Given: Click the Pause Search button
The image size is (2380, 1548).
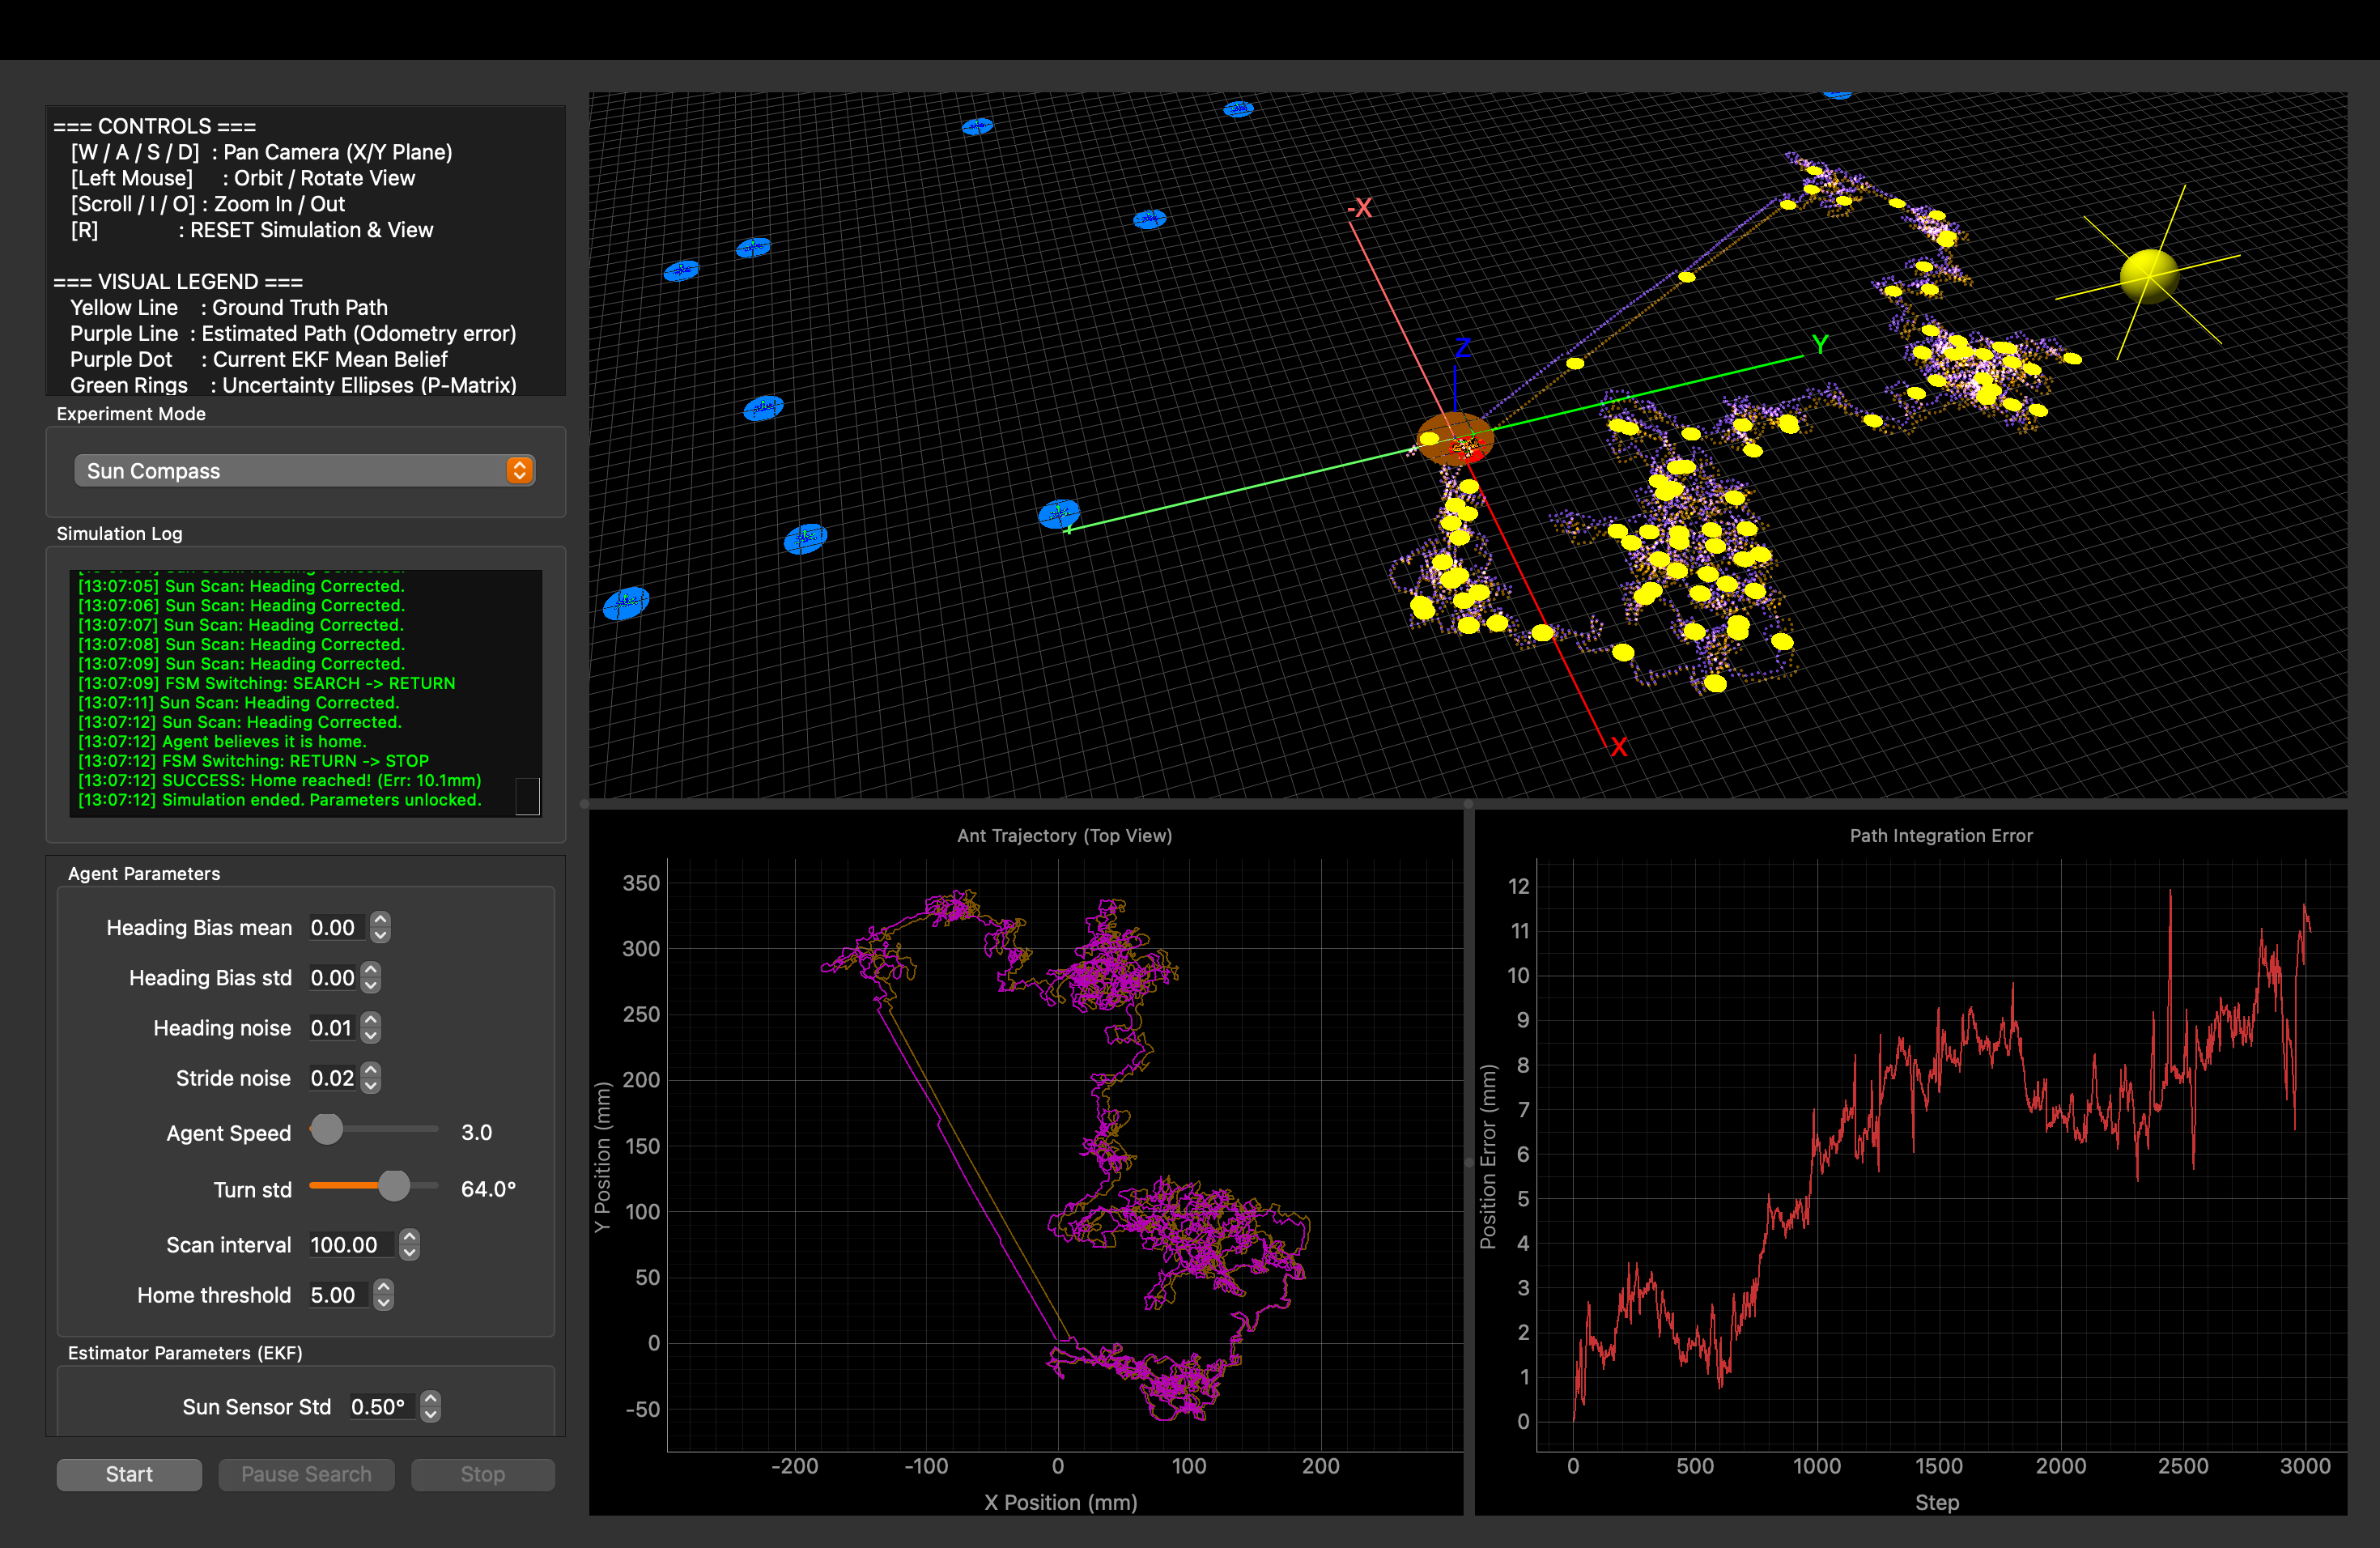Looking at the screenshot, I should click(x=306, y=1474).
